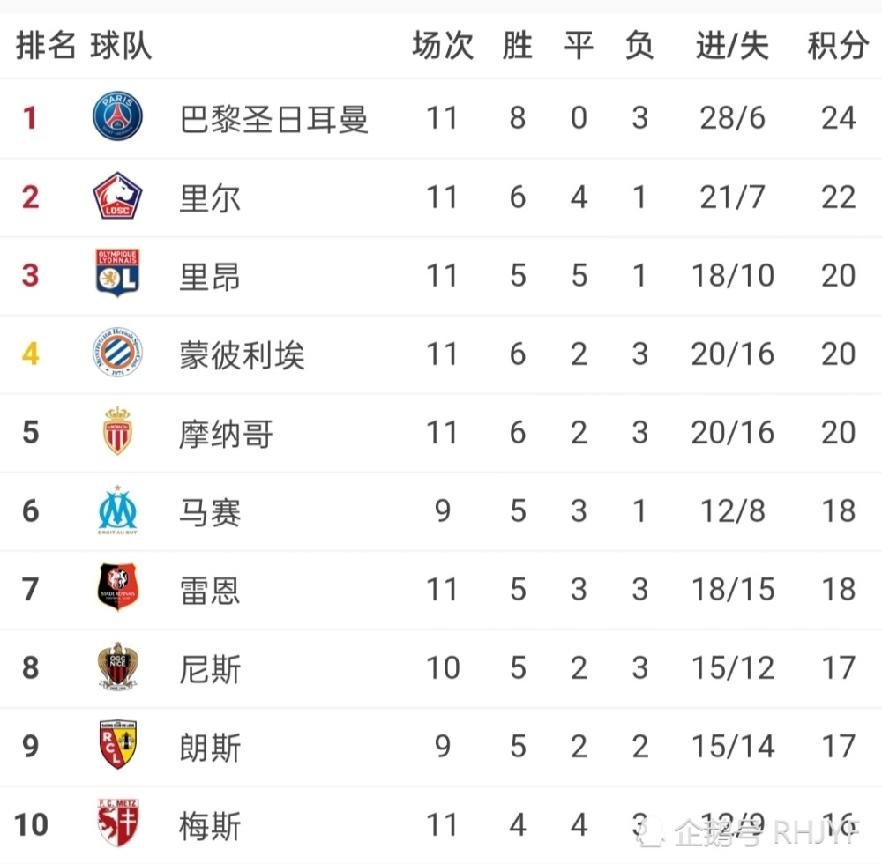Click the 排名 column header

[46, 46]
